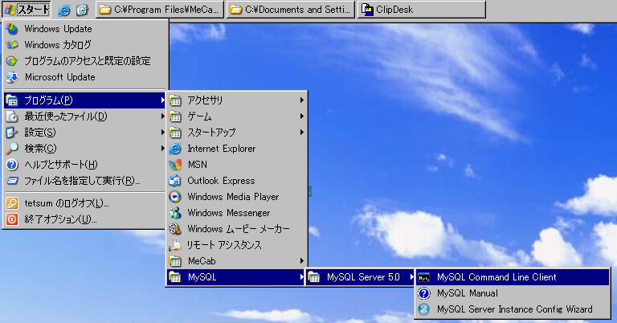617x323 pixels.
Task: Click the MySQL Server Instance Config Wizard icon
Action: click(x=424, y=309)
